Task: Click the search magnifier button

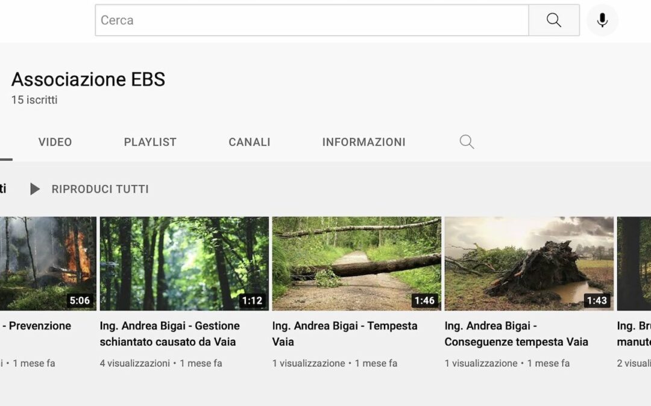Action: tap(554, 20)
